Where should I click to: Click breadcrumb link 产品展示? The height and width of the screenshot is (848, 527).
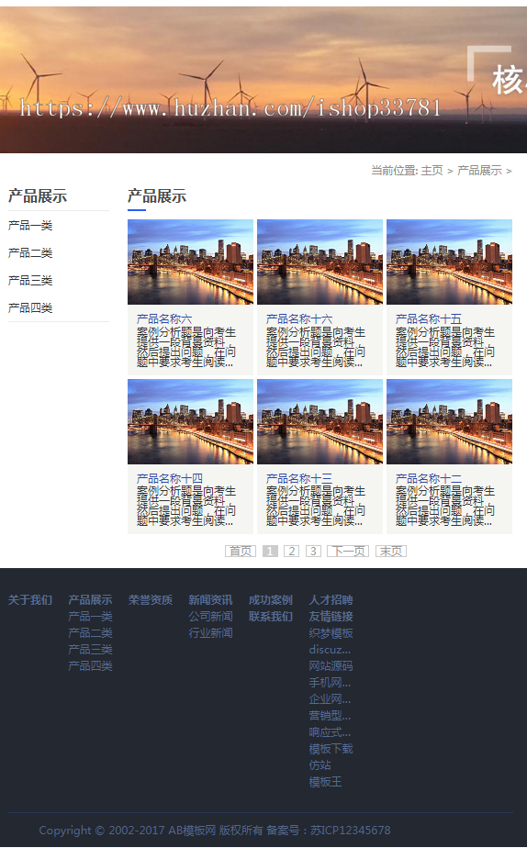point(479,171)
